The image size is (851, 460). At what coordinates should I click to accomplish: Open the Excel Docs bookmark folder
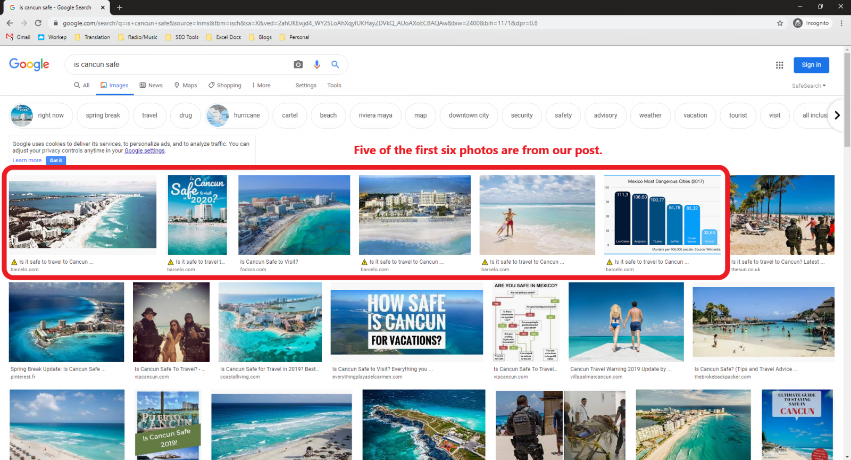pos(223,37)
